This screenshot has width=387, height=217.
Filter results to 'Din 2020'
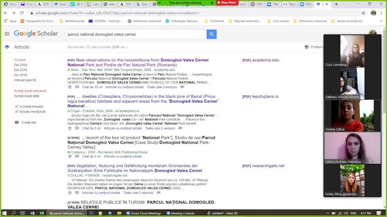pos(21,65)
